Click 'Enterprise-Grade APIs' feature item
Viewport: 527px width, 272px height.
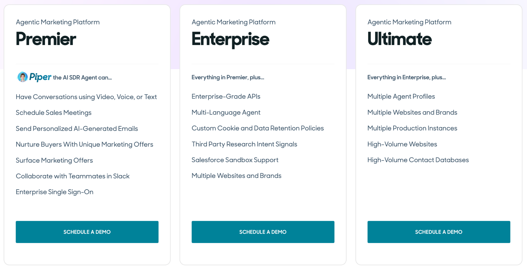click(226, 96)
